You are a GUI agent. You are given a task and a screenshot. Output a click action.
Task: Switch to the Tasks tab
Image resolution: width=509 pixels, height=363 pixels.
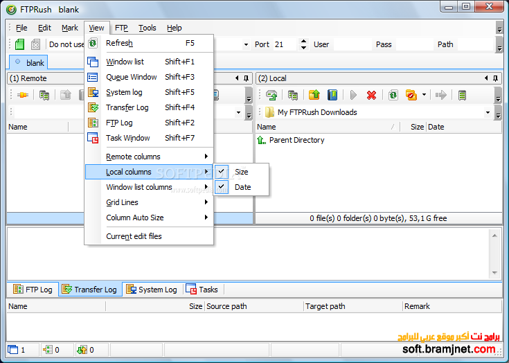pos(202,290)
